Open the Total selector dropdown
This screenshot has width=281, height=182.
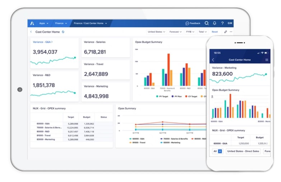[x=203, y=32]
